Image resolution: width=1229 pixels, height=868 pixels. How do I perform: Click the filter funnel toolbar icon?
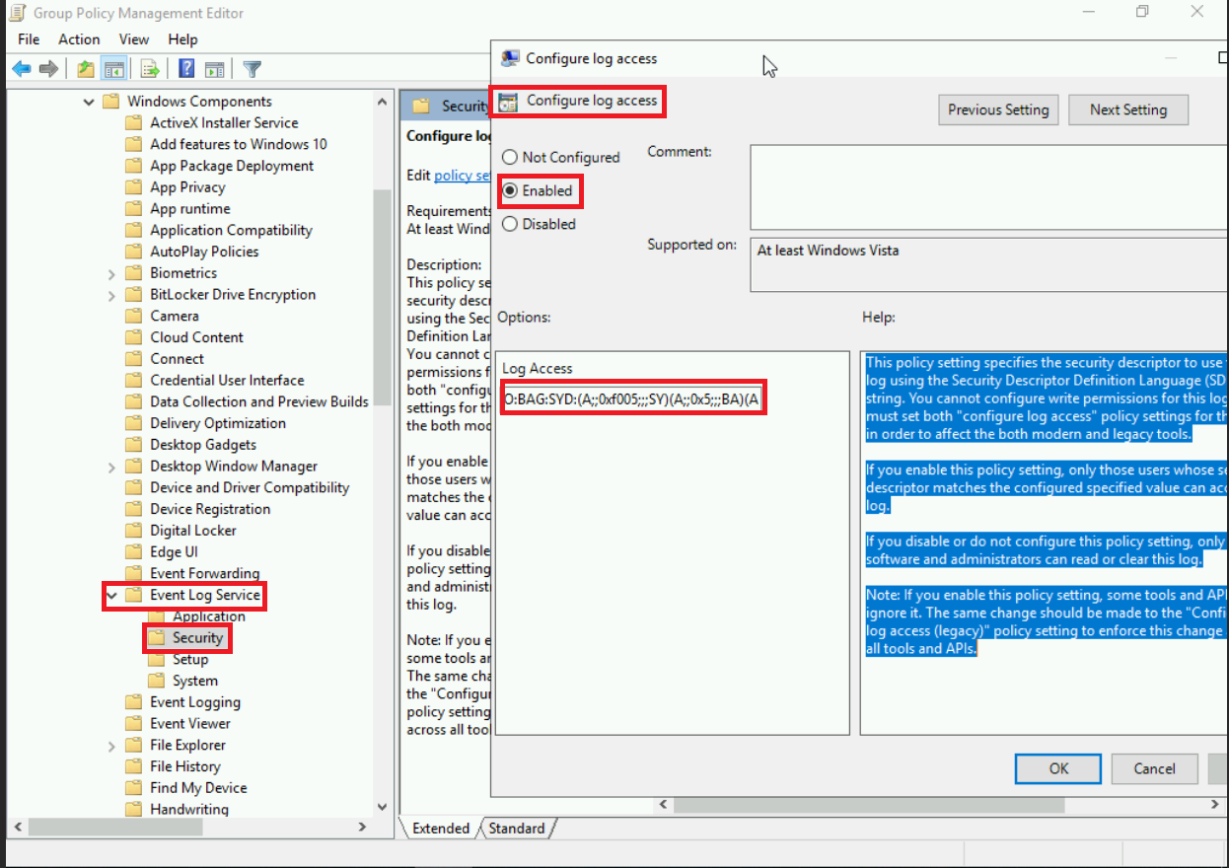[252, 68]
